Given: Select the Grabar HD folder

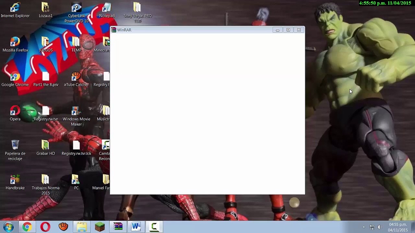Looking at the screenshot, I should 46,148.
